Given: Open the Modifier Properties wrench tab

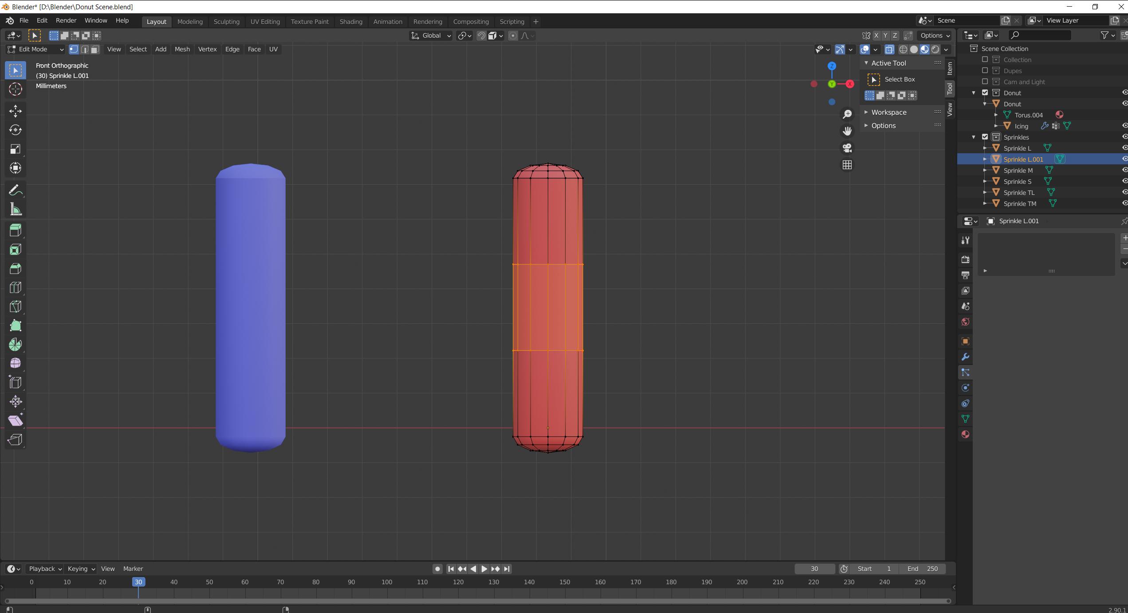Looking at the screenshot, I should coord(965,357).
